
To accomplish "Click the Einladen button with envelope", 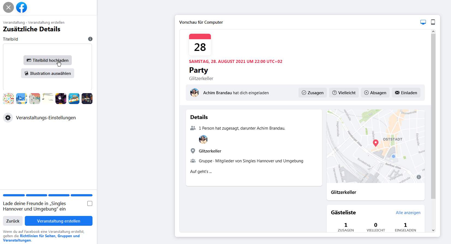I will pyautogui.click(x=406, y=93).
